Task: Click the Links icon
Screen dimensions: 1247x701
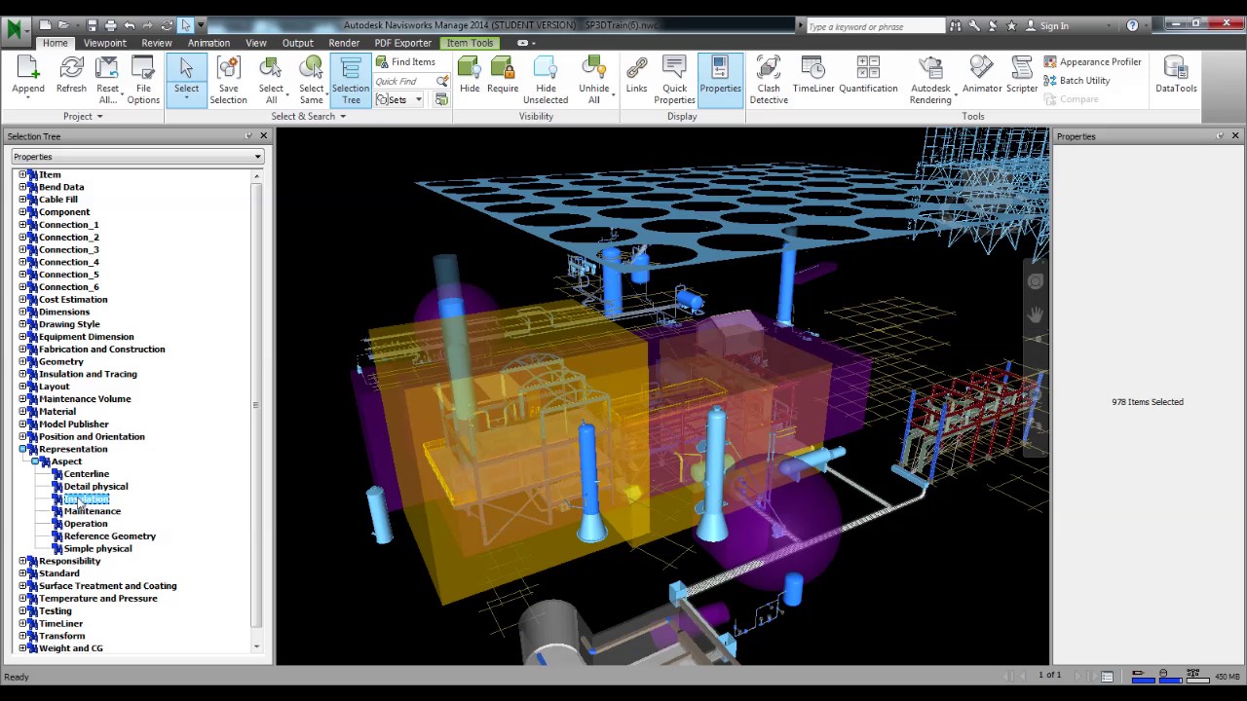Action: point(636,68)
